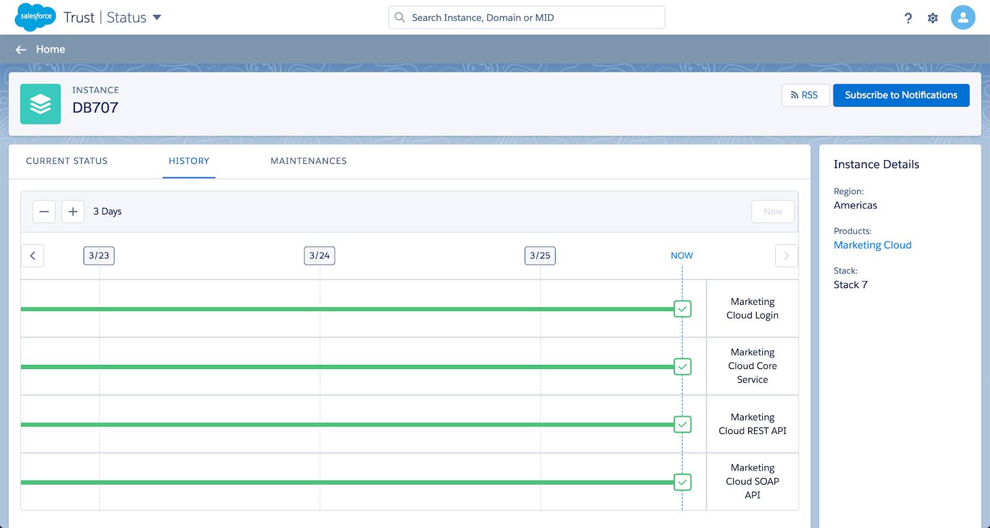Zoom in timeline with plus button
This screenshot has height=528, width=990.
pyautogui.click(x=73, y=211)
